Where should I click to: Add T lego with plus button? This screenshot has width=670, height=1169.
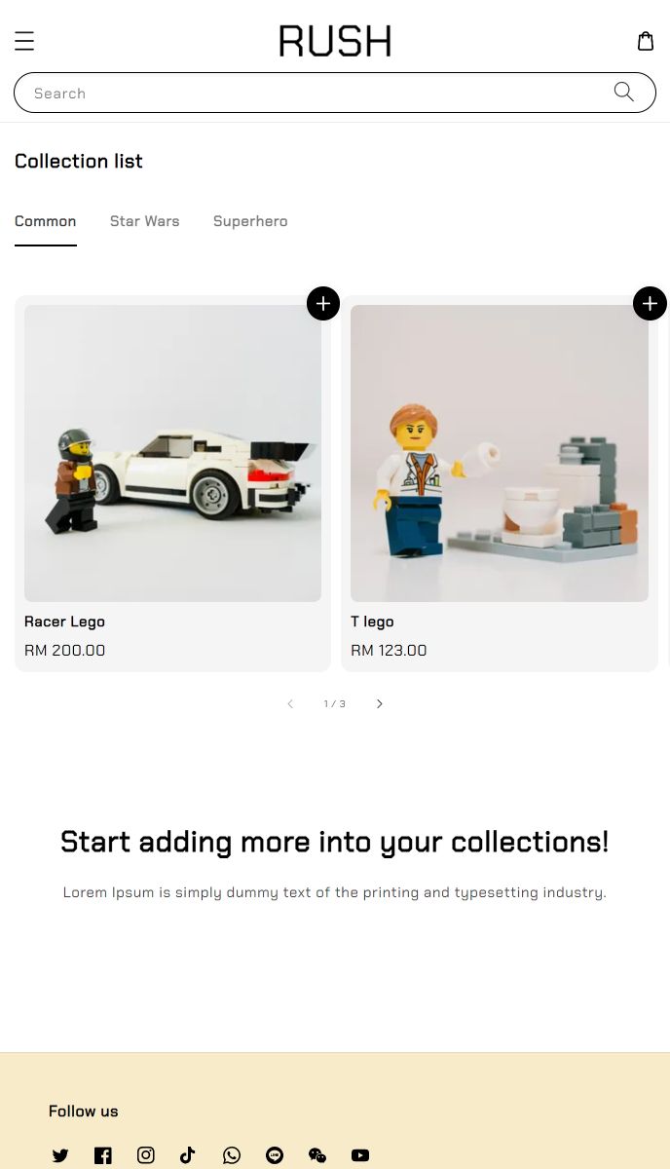click(650, 303)
